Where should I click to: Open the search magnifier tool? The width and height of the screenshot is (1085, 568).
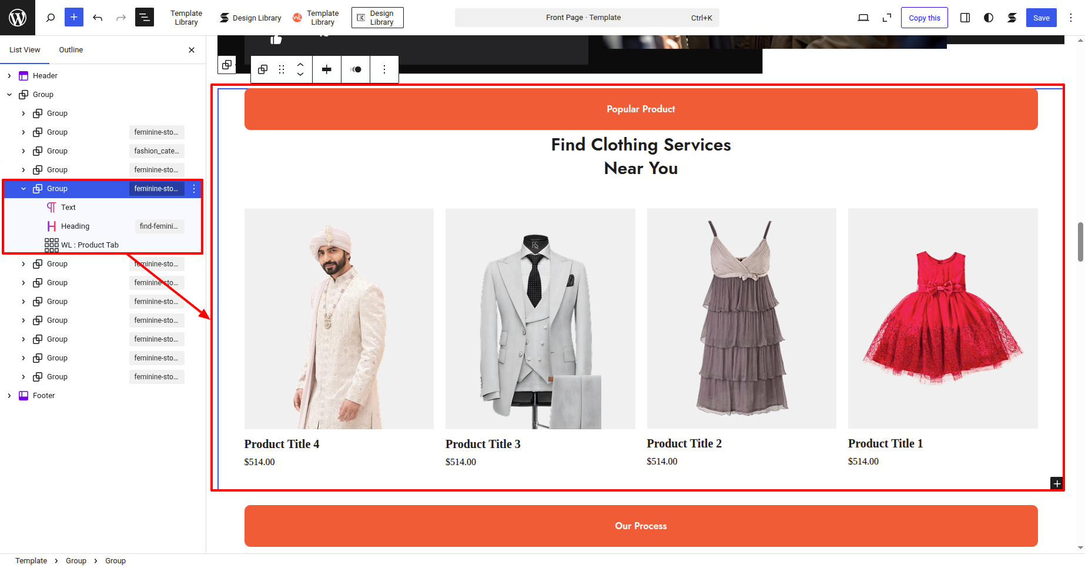[x=51, y=18]
